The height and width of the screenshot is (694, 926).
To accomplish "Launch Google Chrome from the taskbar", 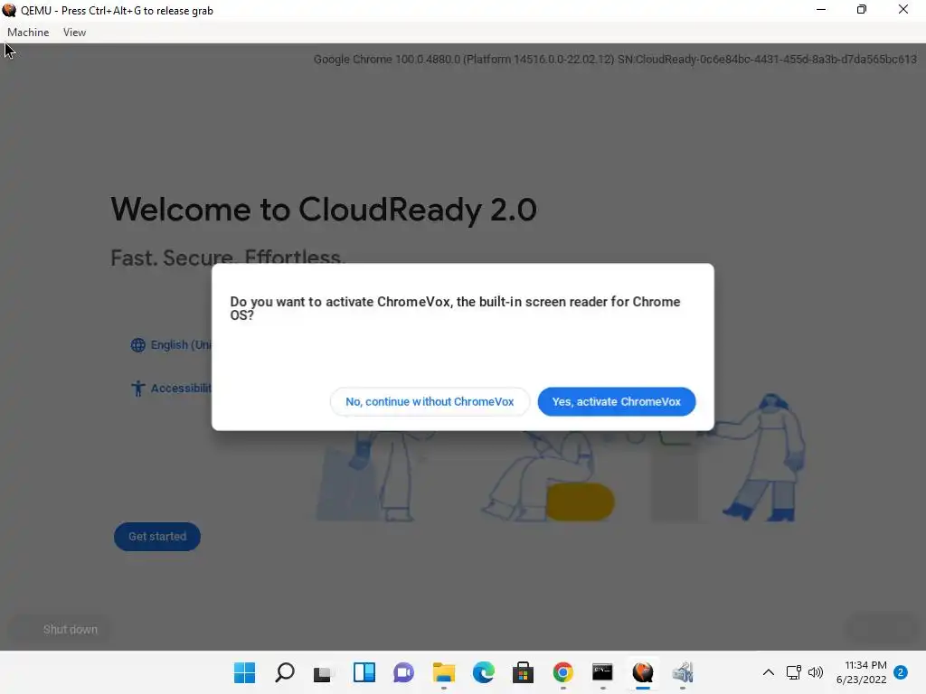I will [562, 672].
